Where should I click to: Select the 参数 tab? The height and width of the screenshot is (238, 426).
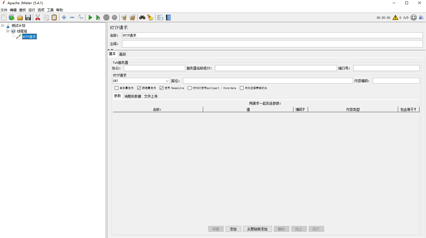(117, 96)
